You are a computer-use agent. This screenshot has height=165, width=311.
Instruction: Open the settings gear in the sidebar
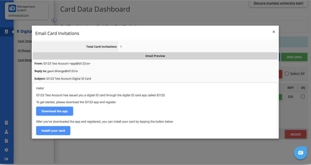click(x=6, y=150)
